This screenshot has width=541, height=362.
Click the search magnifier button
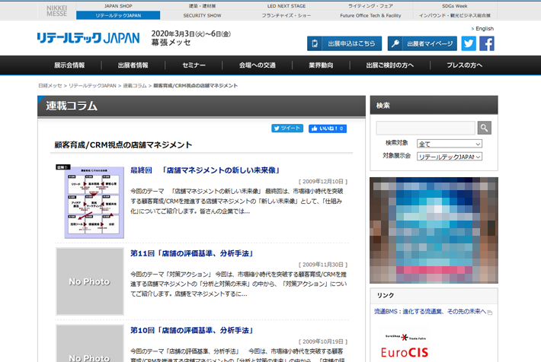[485, 128]
